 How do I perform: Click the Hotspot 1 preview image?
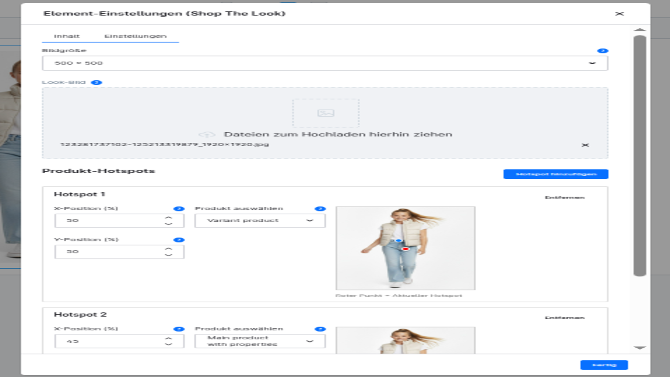(x=405, y=248)
